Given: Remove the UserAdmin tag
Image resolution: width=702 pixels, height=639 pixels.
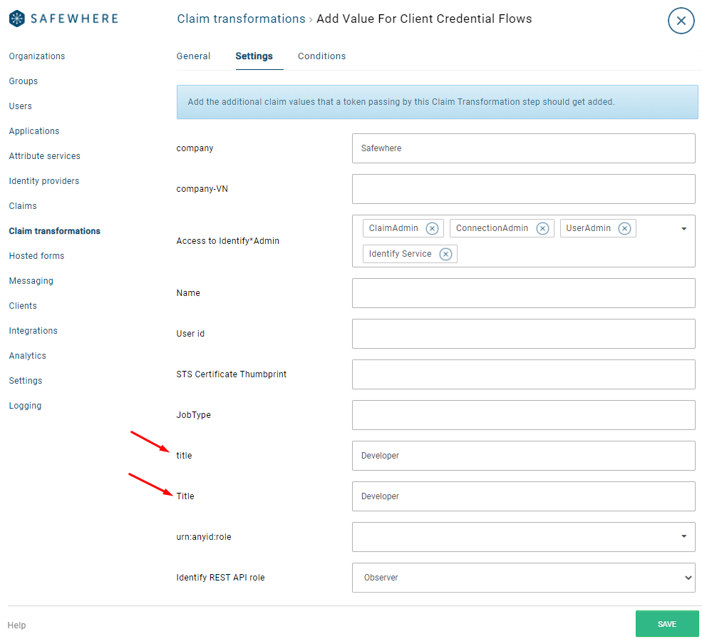Looking at the screenshot, I should tap(624, 228).
